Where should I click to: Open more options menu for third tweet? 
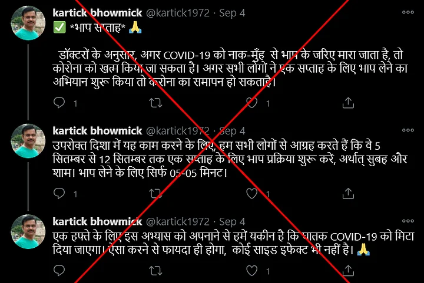408,221
